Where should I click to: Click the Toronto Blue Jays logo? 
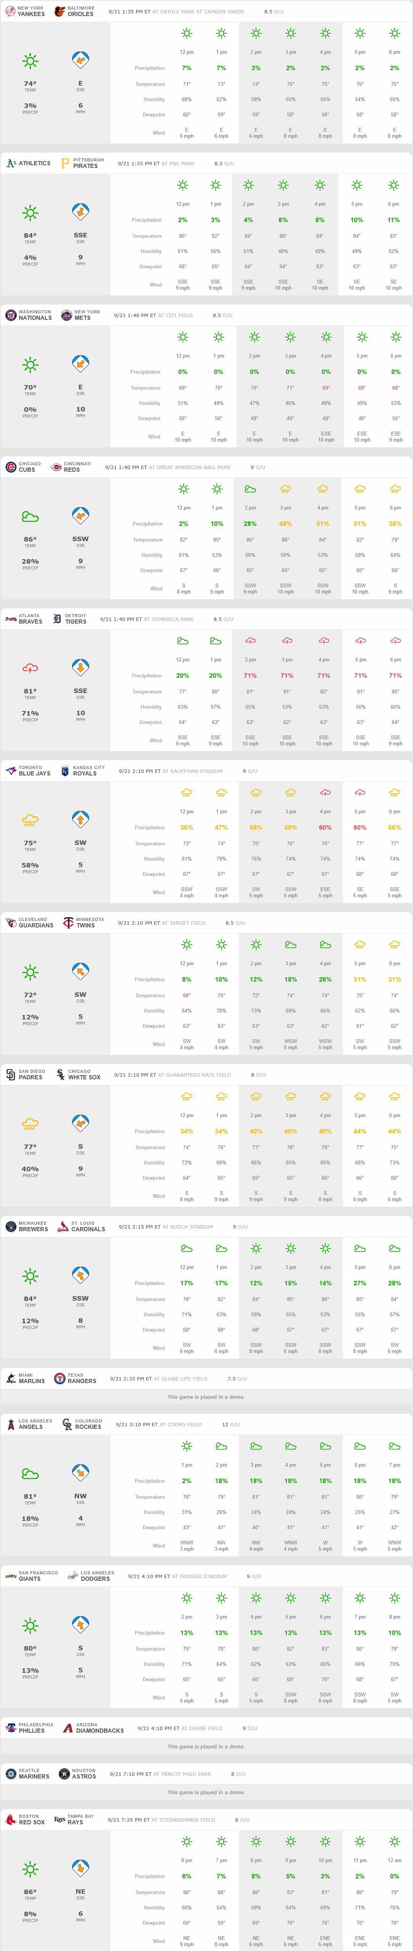coord(11,771)
